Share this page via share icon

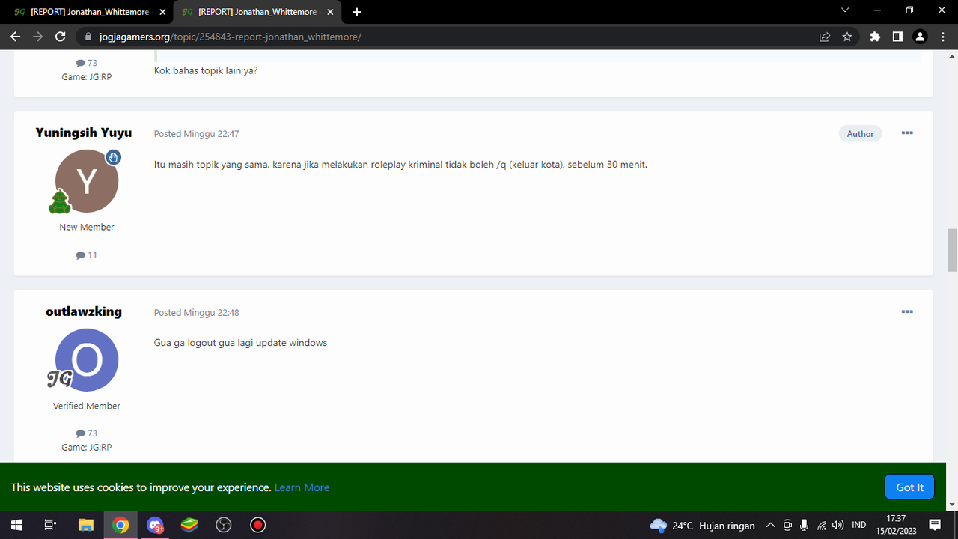point(825,37)
